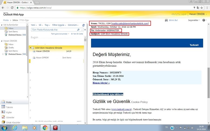
Task: Open the Yeni dropdown menu
Action: coord(34,25)
